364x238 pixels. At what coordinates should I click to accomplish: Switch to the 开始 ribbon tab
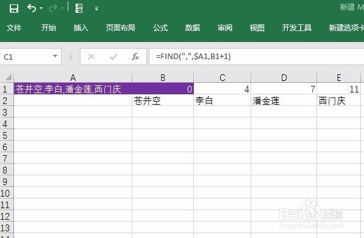49,28
